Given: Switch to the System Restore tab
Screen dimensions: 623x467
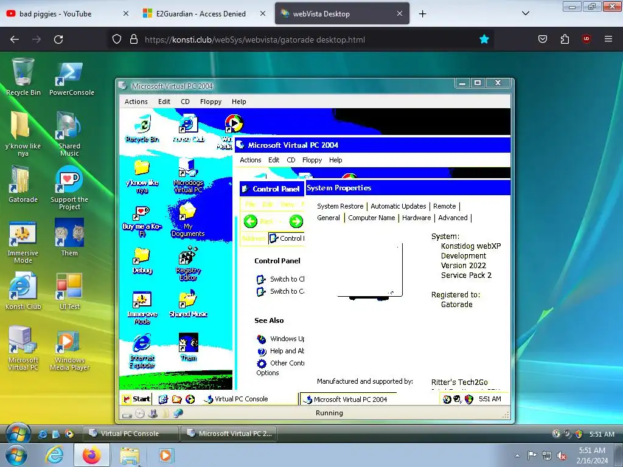Looking at the screenshot, I should point(340,206).
